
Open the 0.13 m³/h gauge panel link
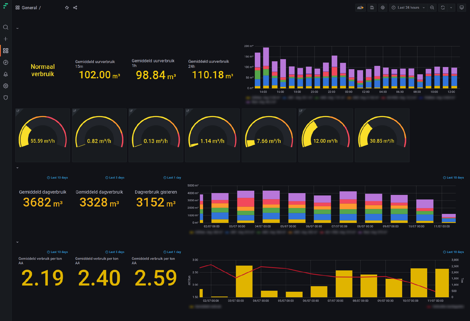131,111
